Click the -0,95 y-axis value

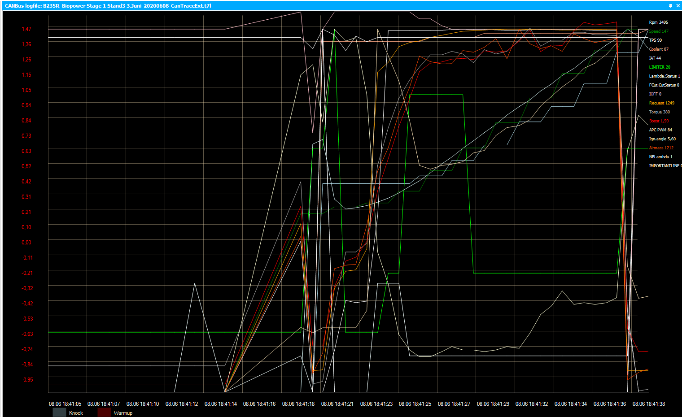(27, 380)
